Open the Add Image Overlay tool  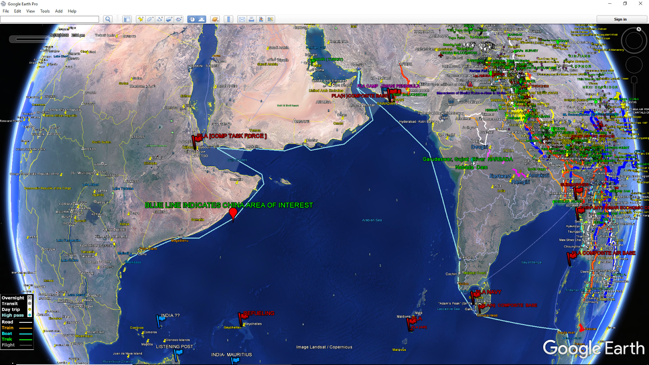tap(169, 19)
